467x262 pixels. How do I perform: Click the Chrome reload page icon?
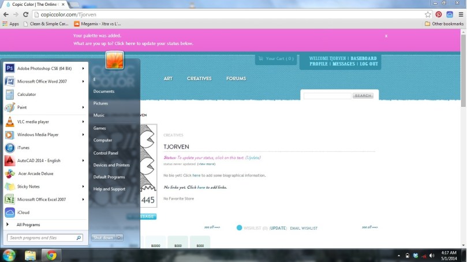[25, 14]
